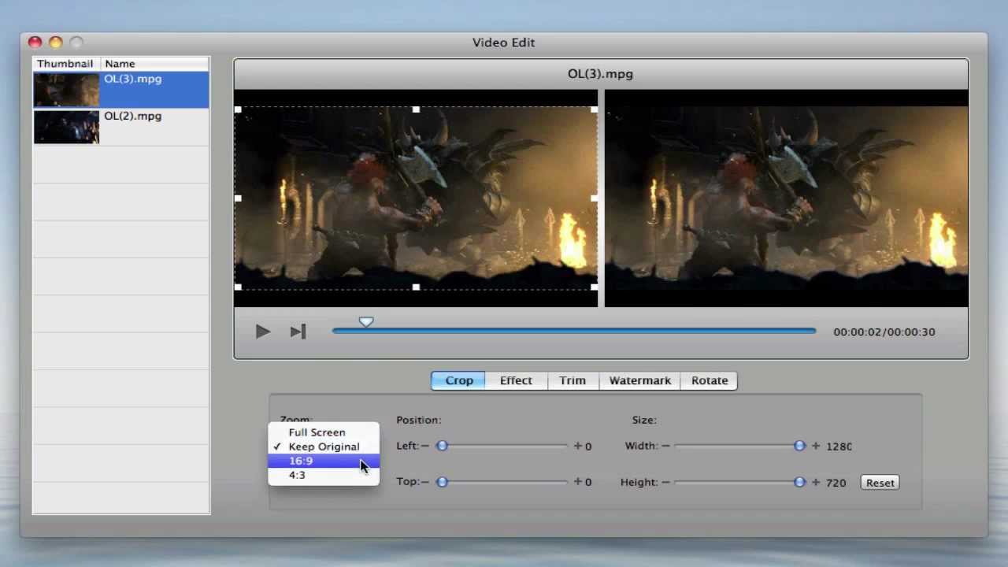Close the Video Edit window
The height and width of the screenshot is (567, 1008).
[35, 43]
